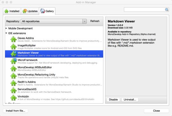
Task: Click the Redth's Addins puzzle icon
Action: coord(13,83)
